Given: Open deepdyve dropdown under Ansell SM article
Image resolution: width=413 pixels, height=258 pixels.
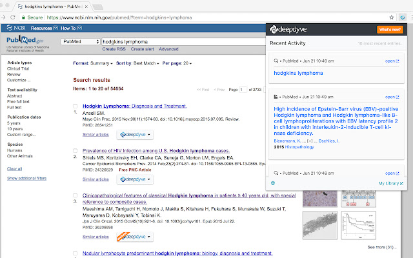Looking at the screenshot, I should (x=135, y=135).
